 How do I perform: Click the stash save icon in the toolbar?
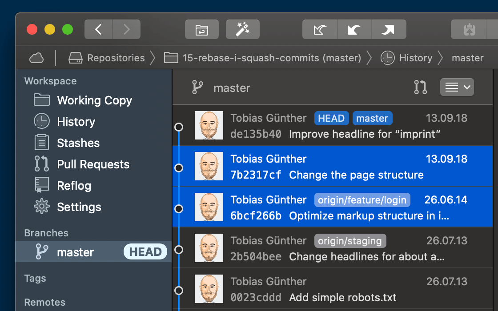click(469, 29)
